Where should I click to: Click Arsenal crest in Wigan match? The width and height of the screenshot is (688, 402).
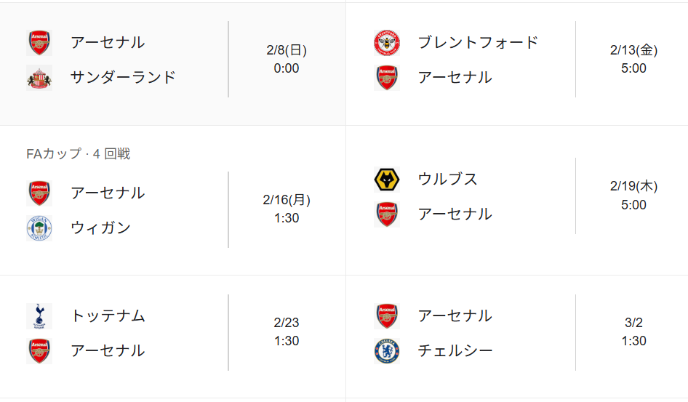[x=39, y=193]
